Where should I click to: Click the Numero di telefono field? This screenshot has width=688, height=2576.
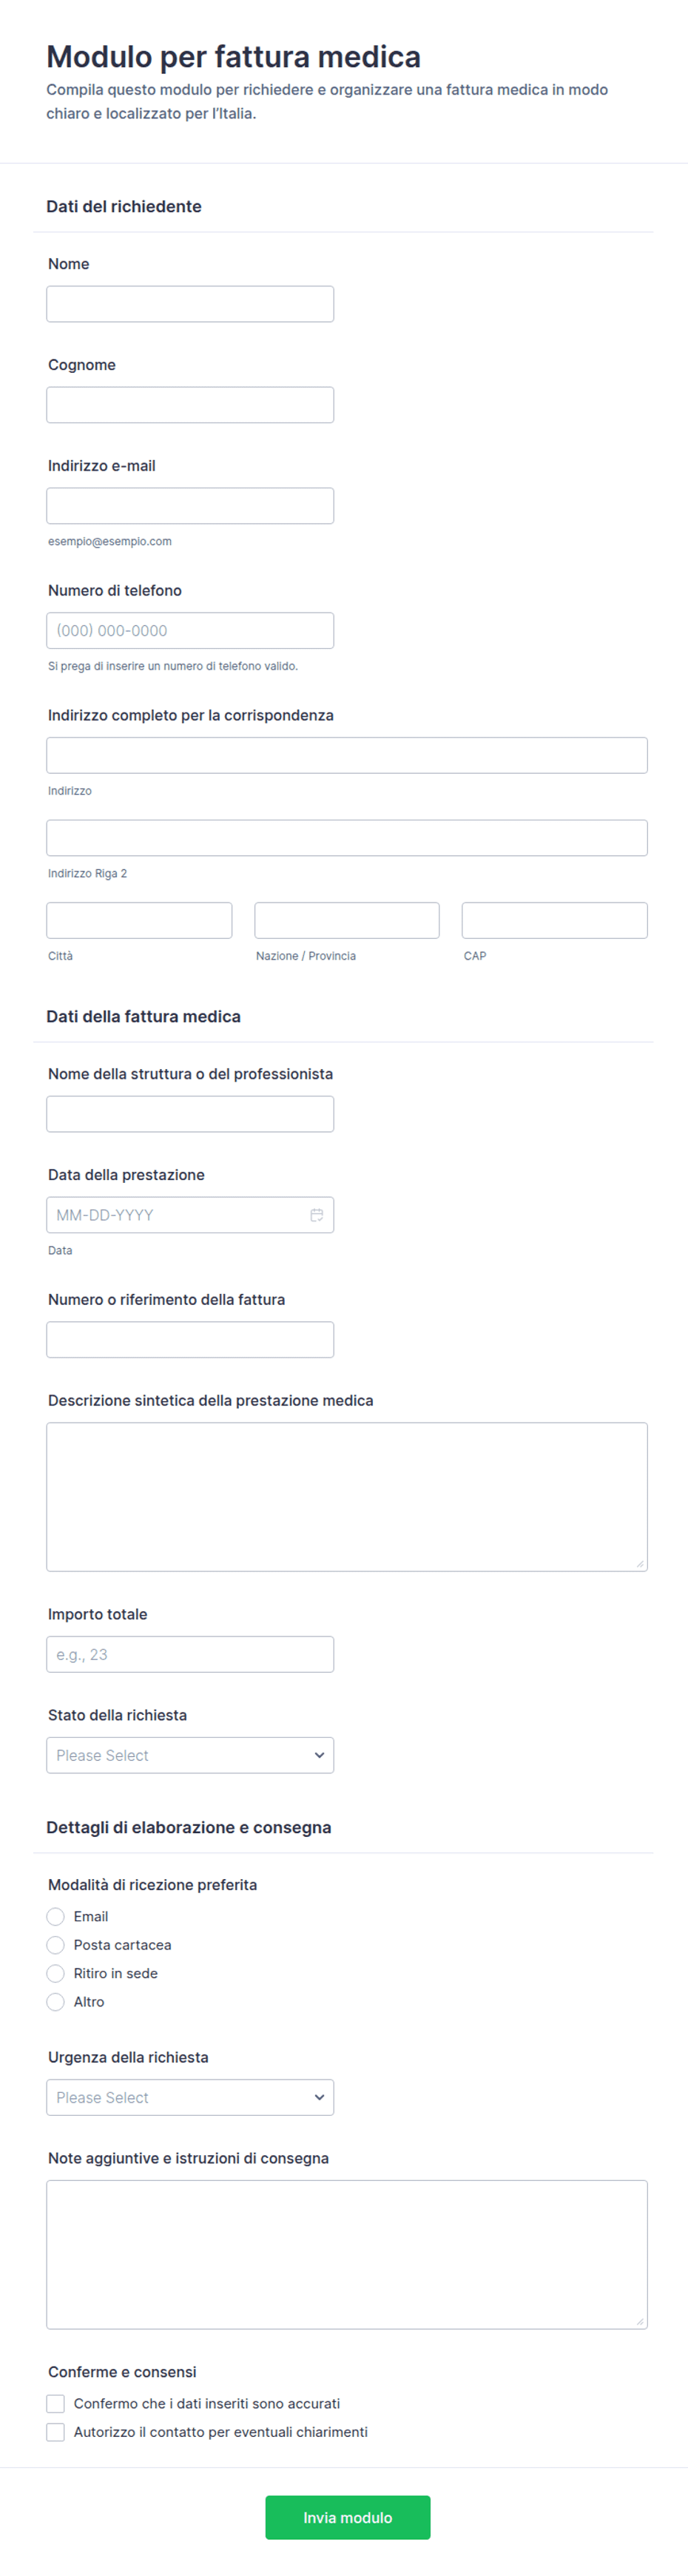[190, 630]
